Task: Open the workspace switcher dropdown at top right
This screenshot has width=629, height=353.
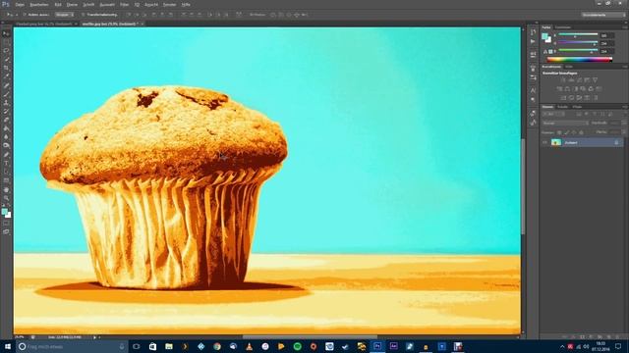Action: click(603, 15)
